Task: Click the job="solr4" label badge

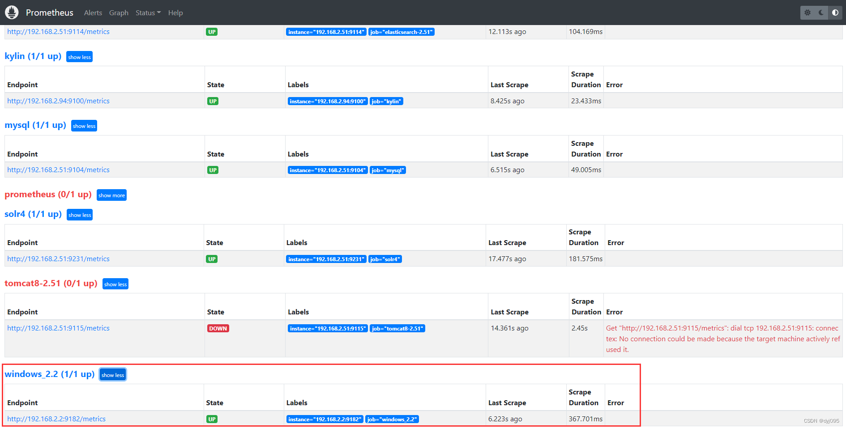Action: [385, 259]
